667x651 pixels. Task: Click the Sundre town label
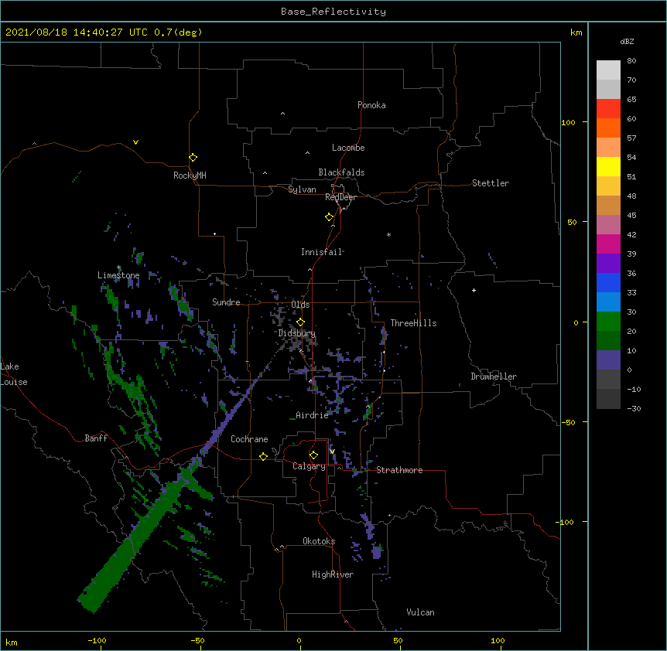226,302
